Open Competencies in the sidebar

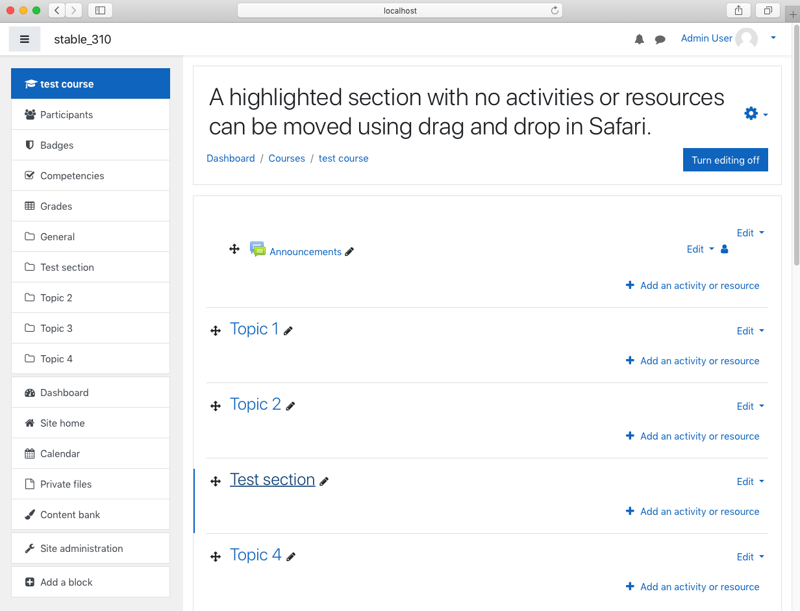[x=90, y=176]
